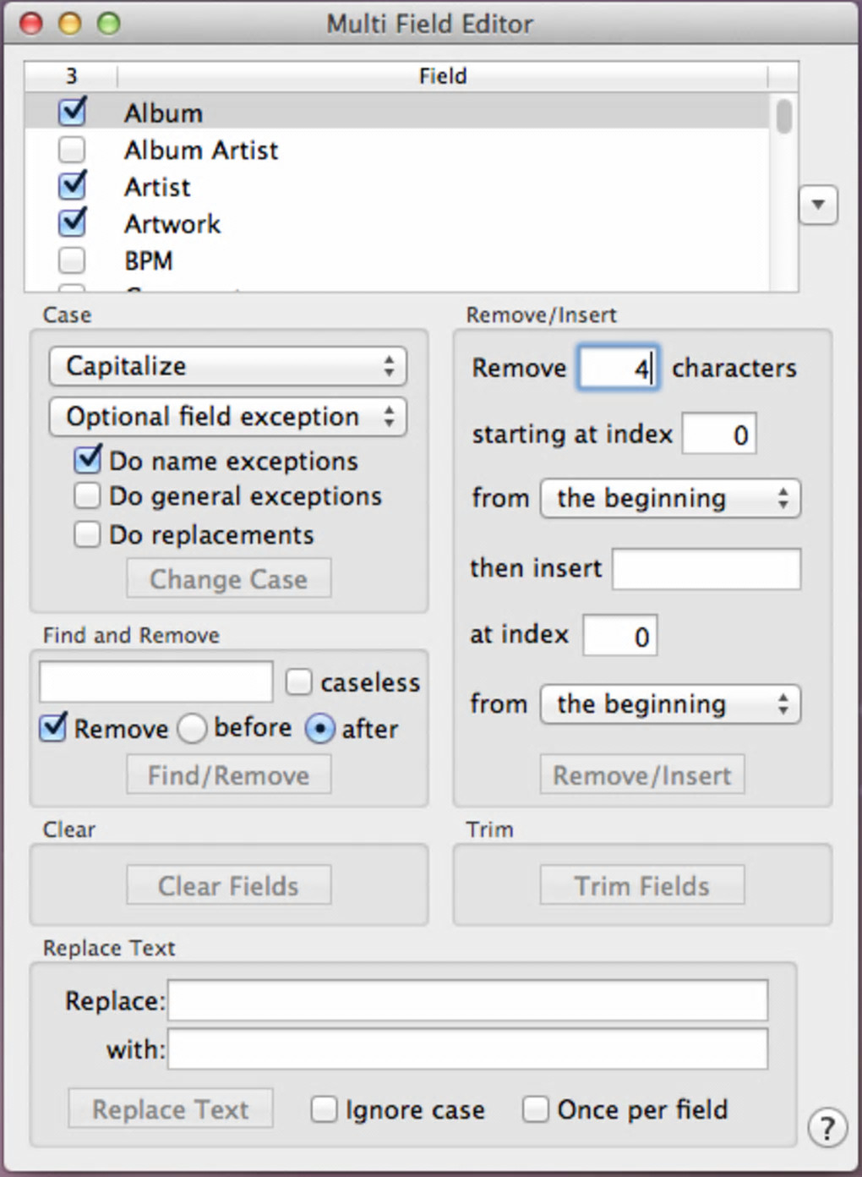Click the Remove/Insert button
Viewport: 862px width, 1177px height.
pos(641,775)
